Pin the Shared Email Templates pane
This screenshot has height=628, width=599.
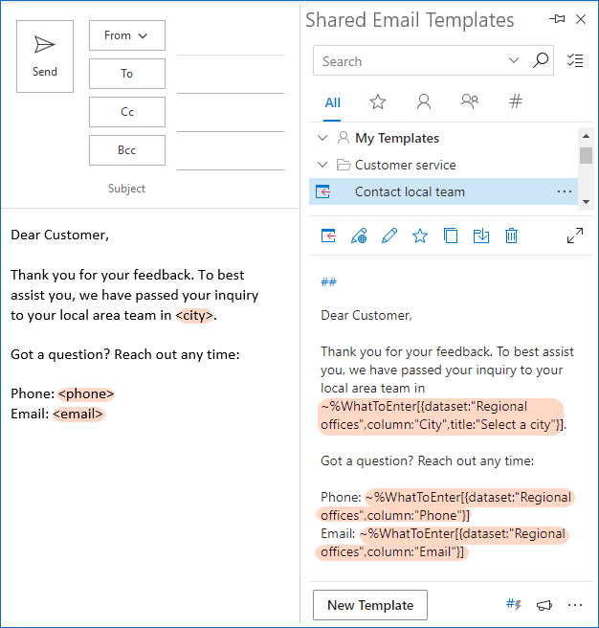pos(557,19)
